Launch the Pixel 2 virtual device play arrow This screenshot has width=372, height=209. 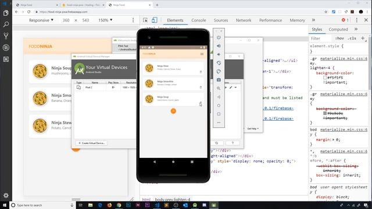[x=226, y=88]
